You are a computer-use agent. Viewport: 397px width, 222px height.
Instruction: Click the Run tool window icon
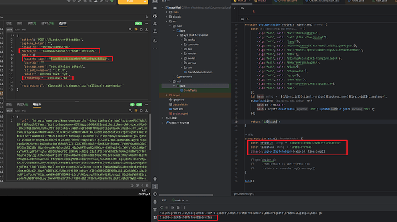coord(155,186)
